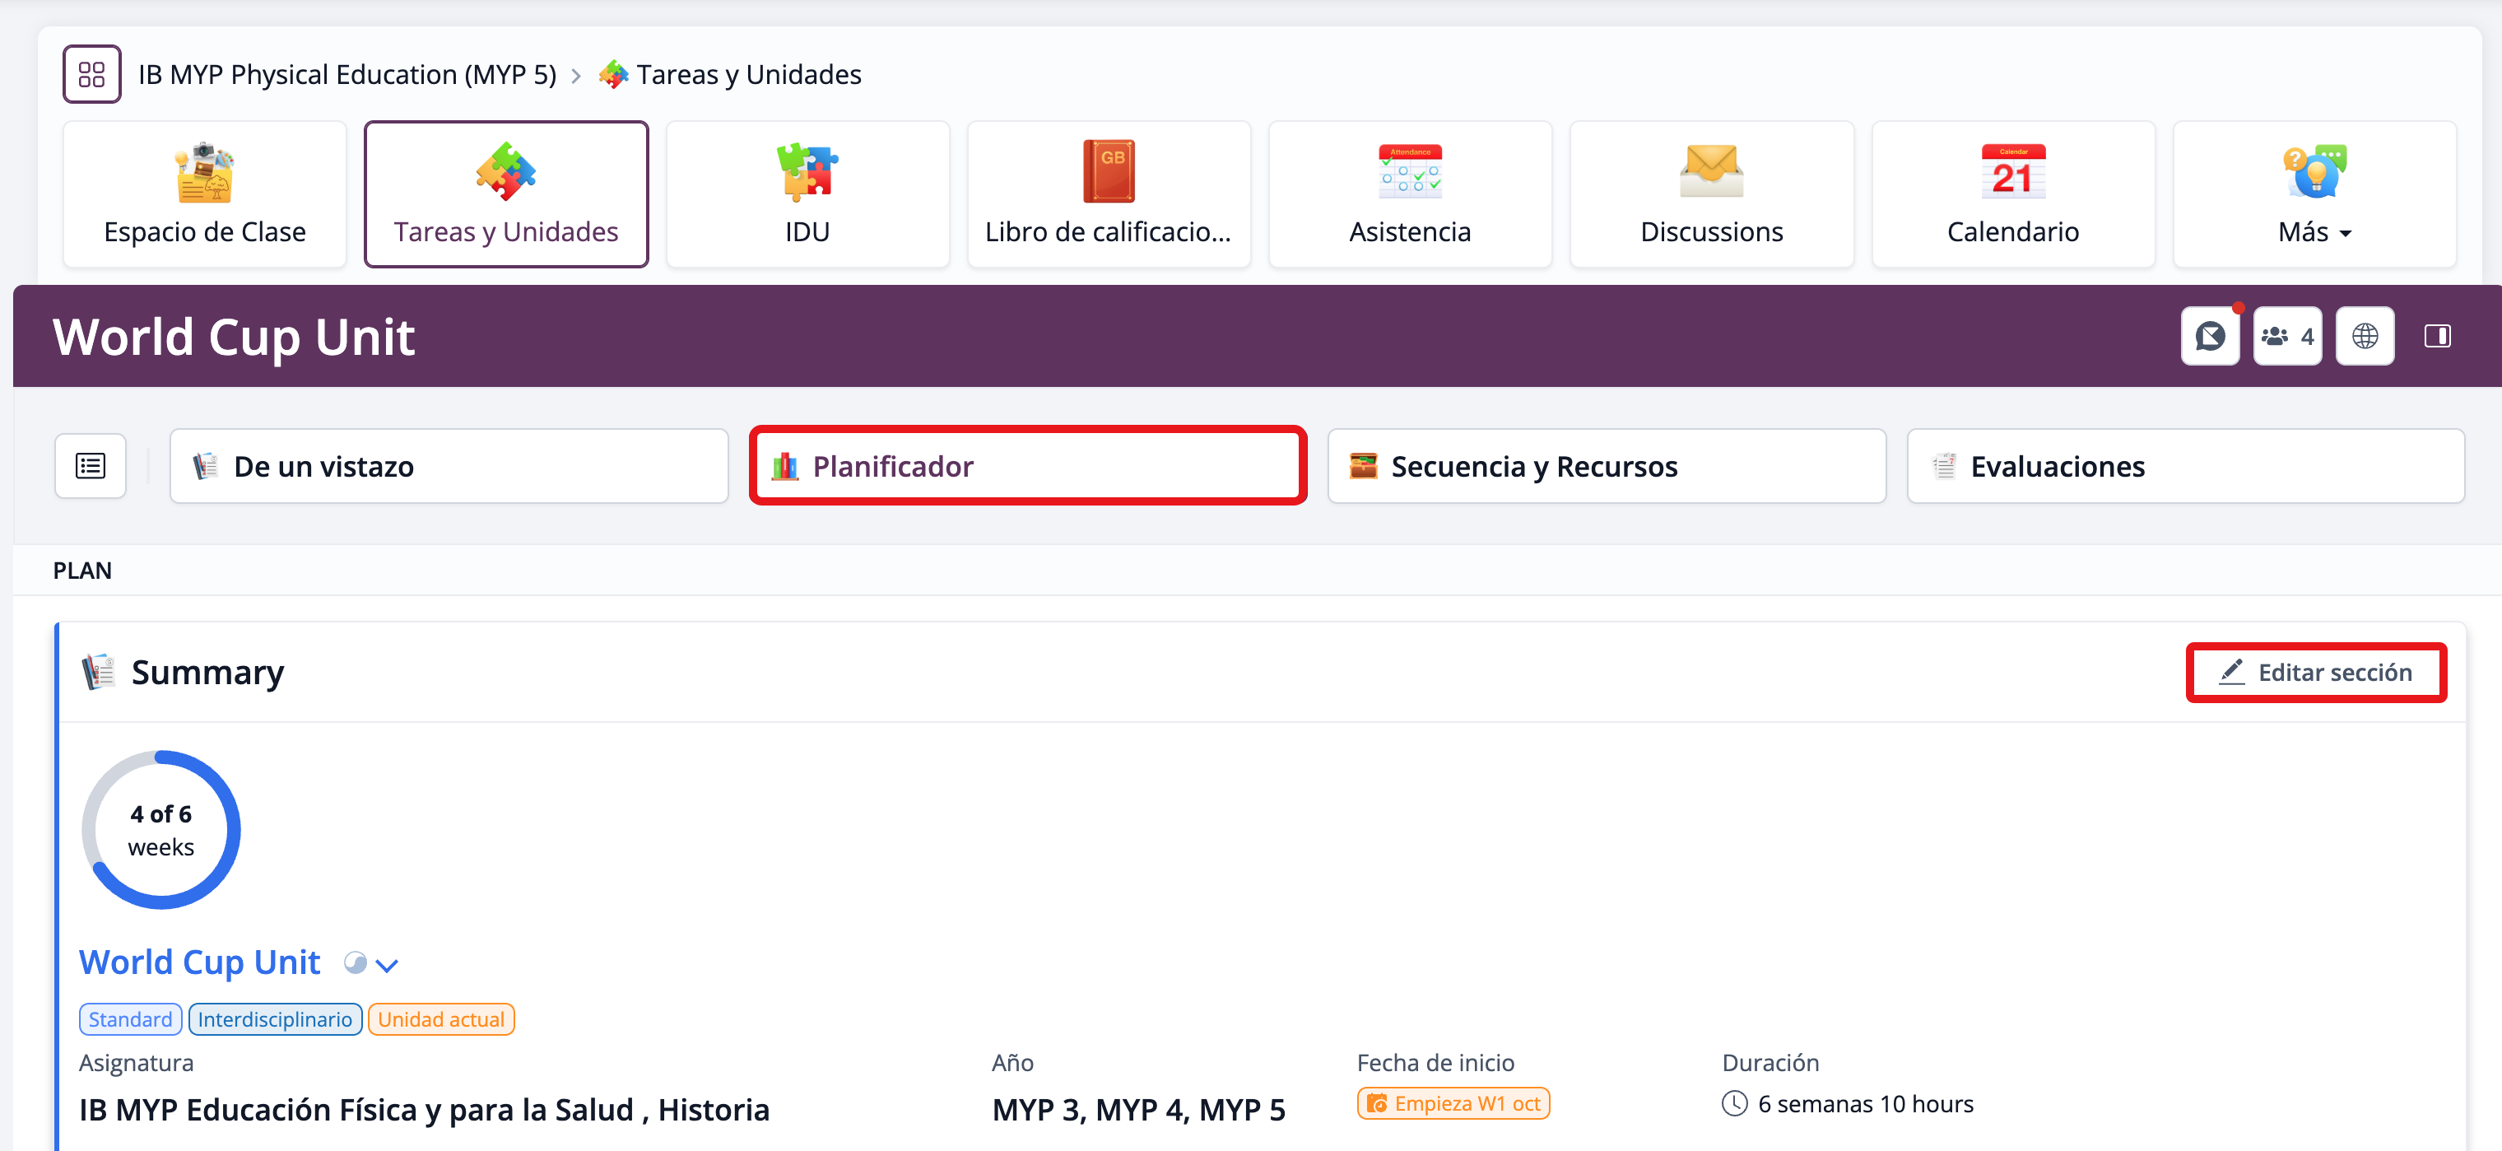
Task: Toggle the unit outline list view
Action: tap(91, 466)
